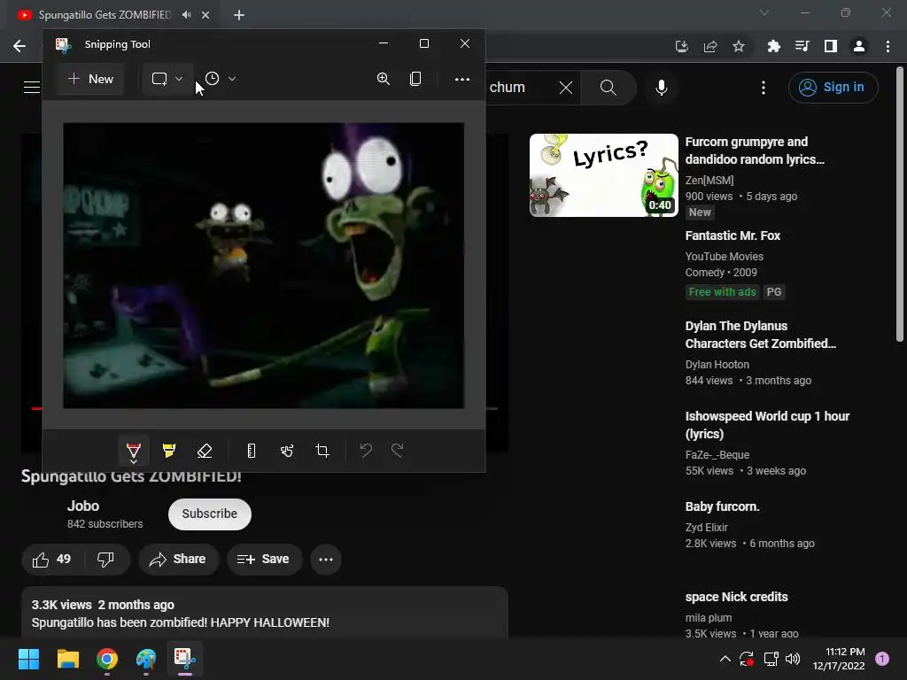
Task: Open more actions under the video
Action: pyautogui.click(x=326, y=560)
